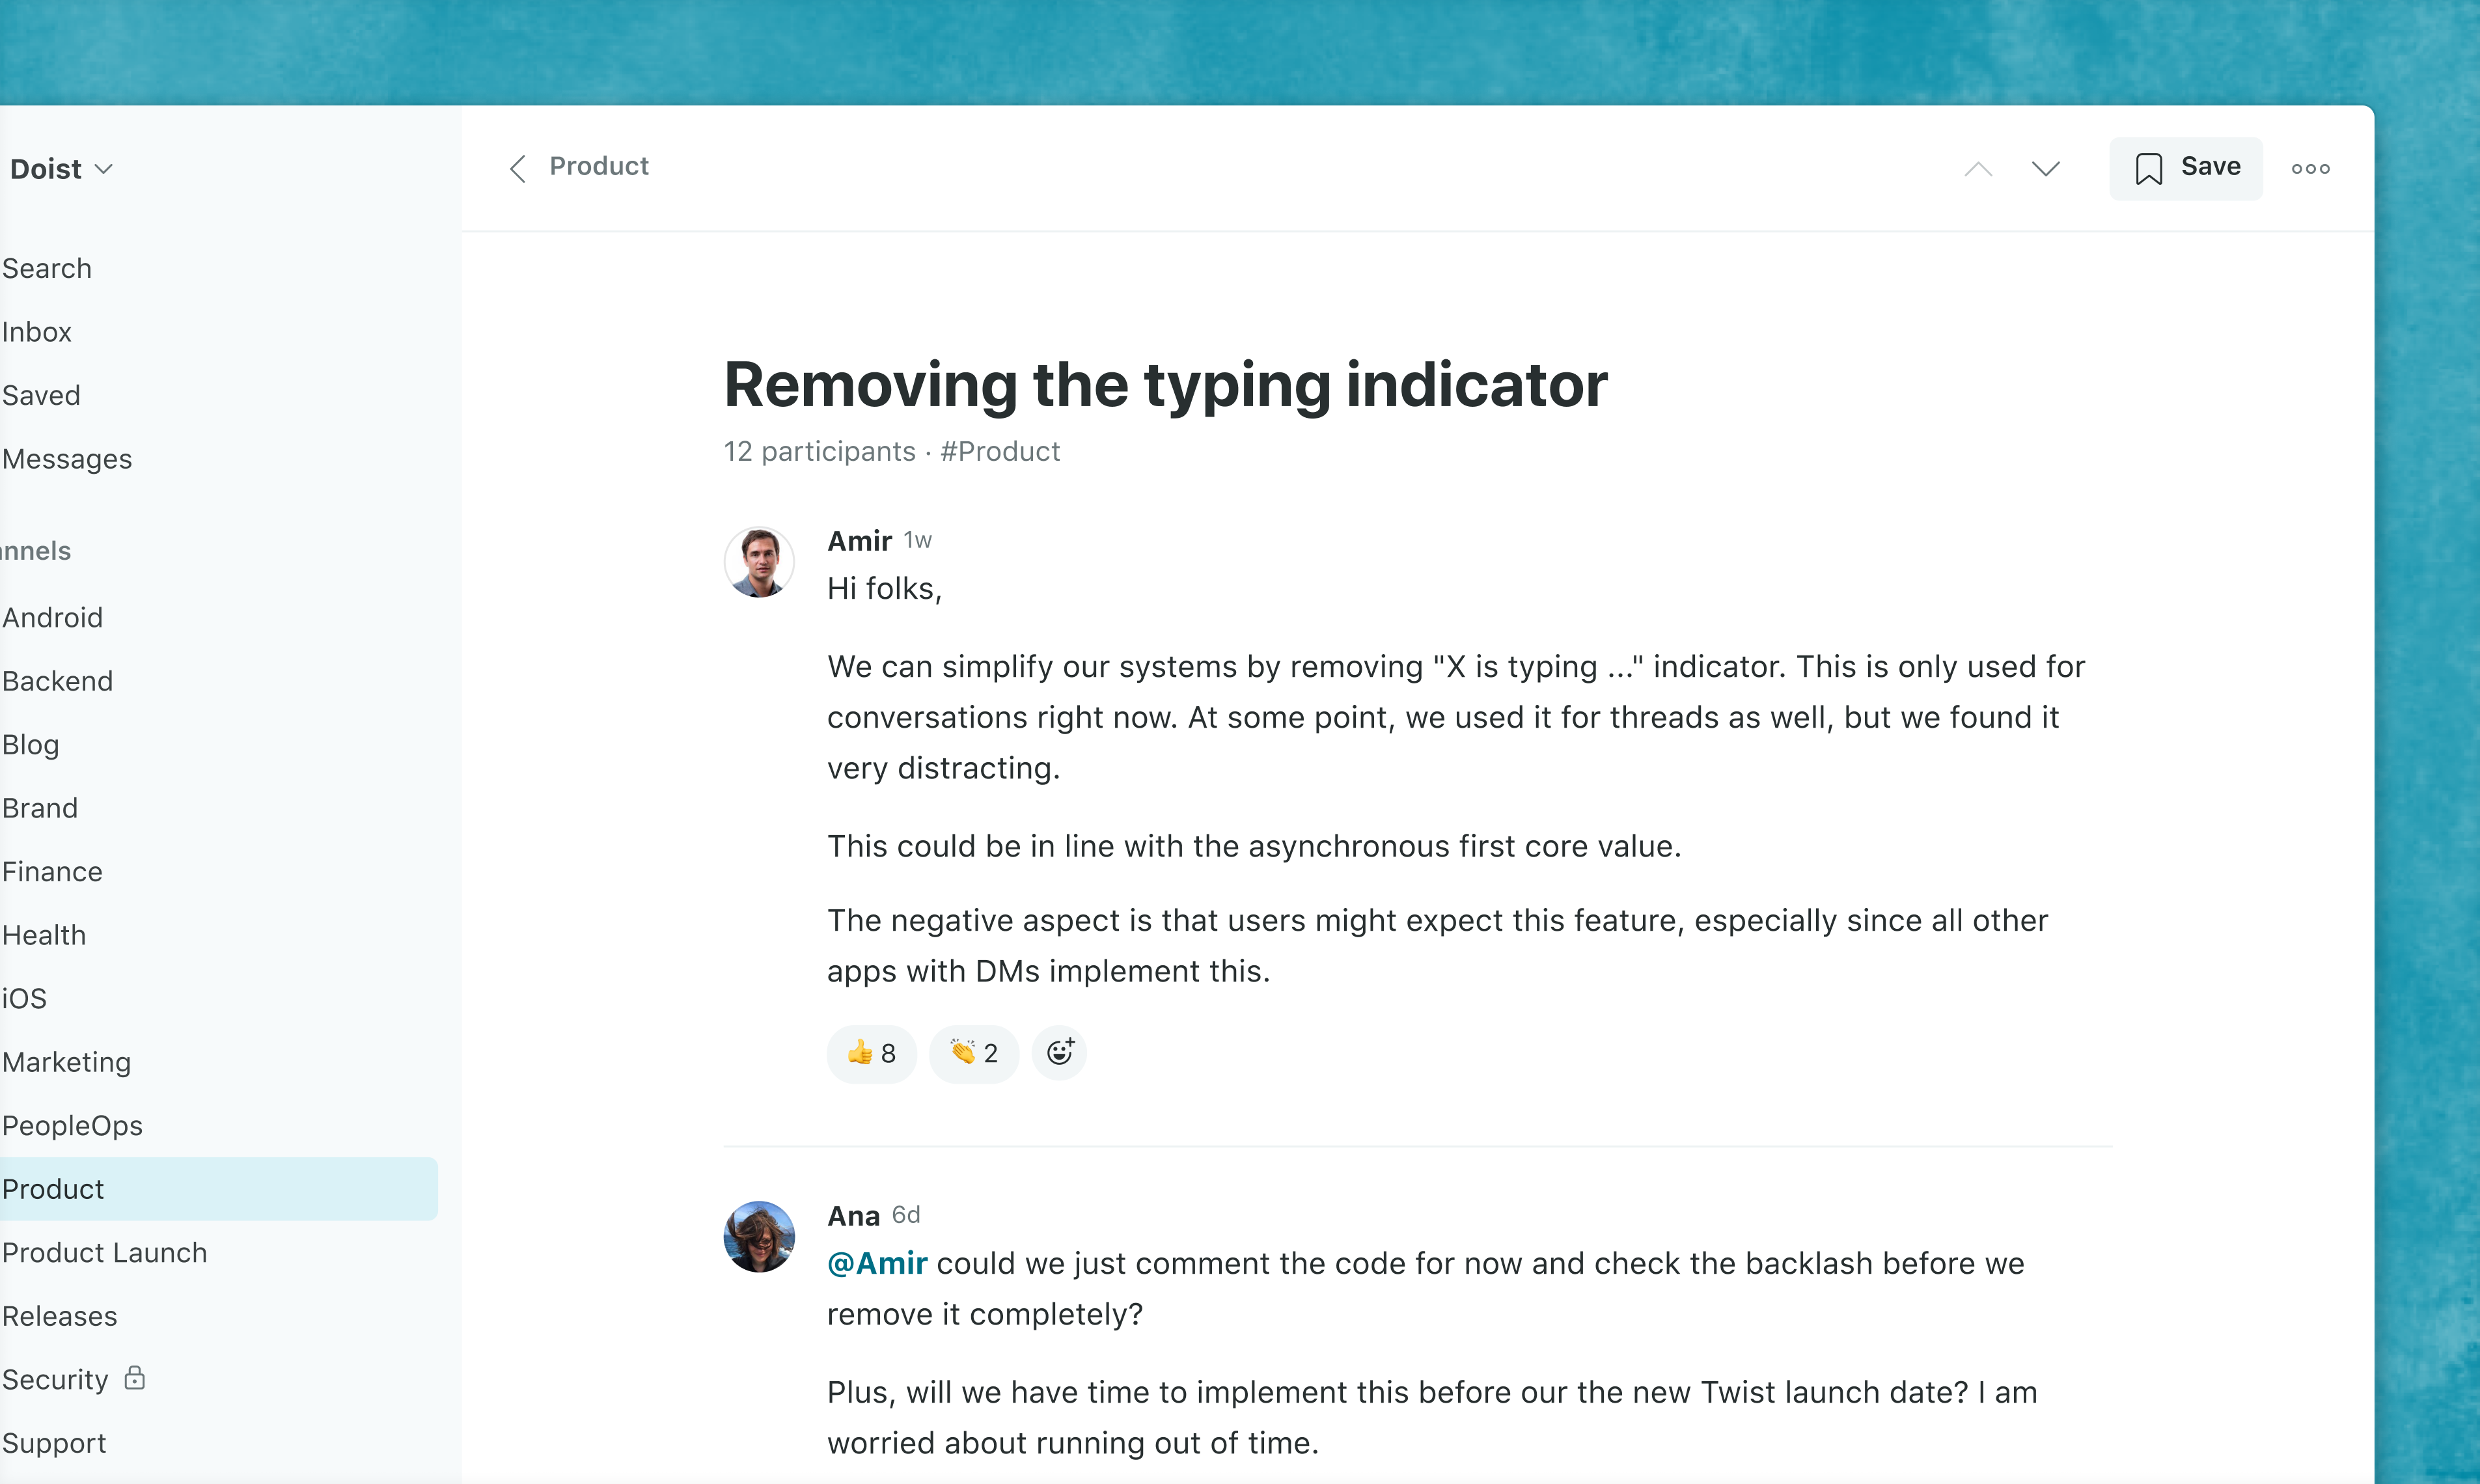Open the three-dot more options menu

pyautogui.click(x=2310, y=168)
